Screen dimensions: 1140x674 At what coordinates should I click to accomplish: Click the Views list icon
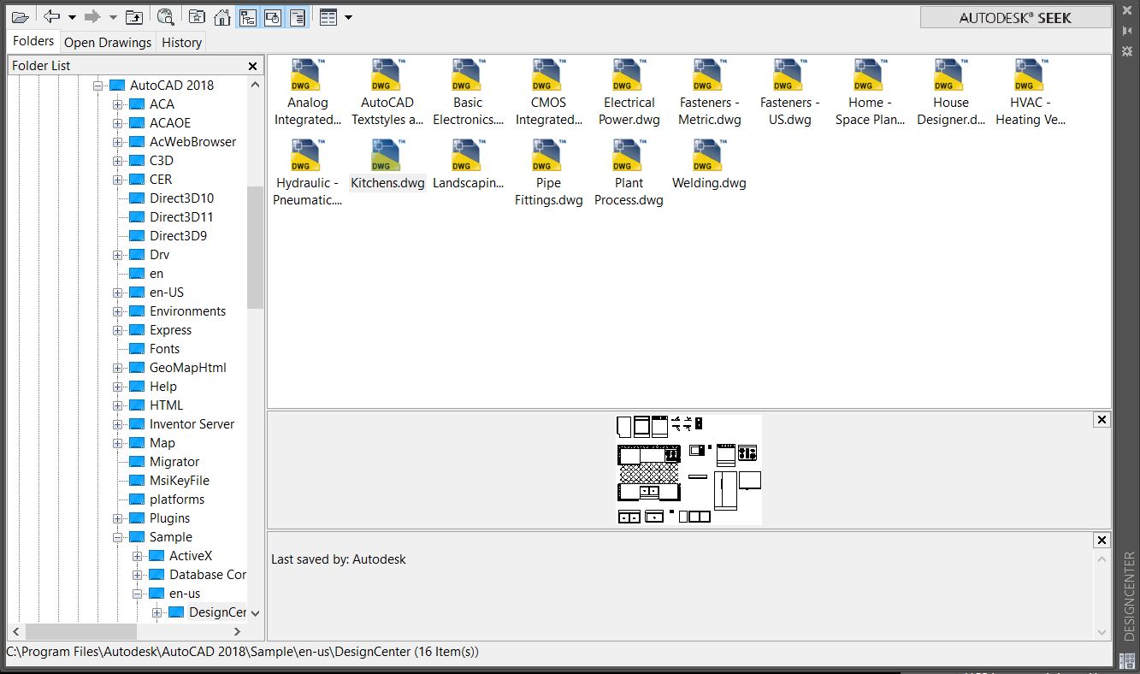(328, 17)
